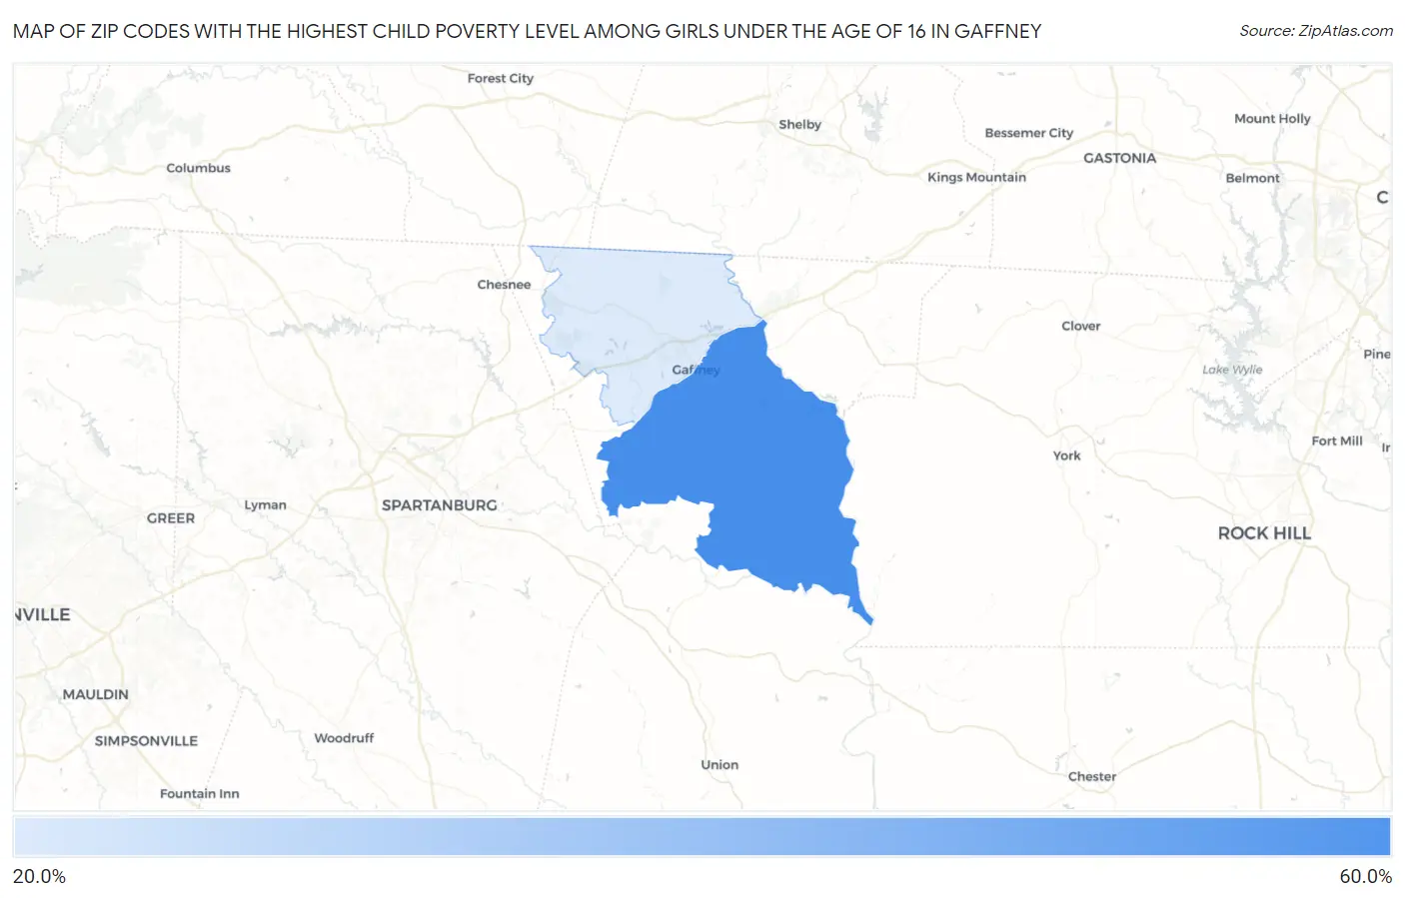The image size is (1405, 898).
Task: Click the 'Fort Mill' town label
Action: 1337,441
